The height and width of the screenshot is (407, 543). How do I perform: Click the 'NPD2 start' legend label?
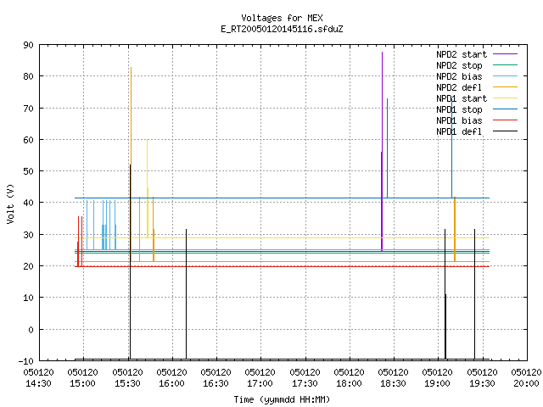[x=462, y=54]
